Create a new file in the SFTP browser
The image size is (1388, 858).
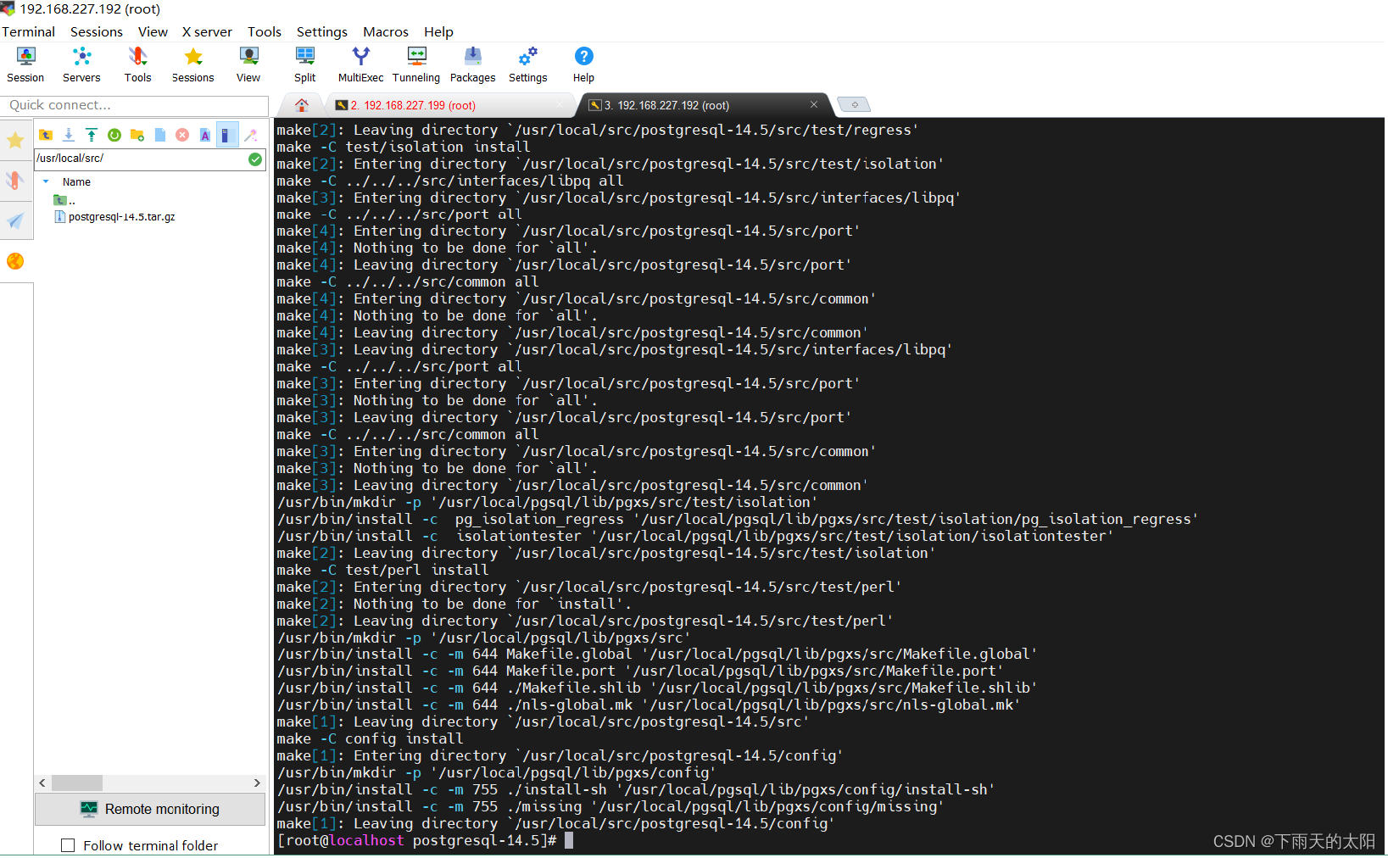160,135
